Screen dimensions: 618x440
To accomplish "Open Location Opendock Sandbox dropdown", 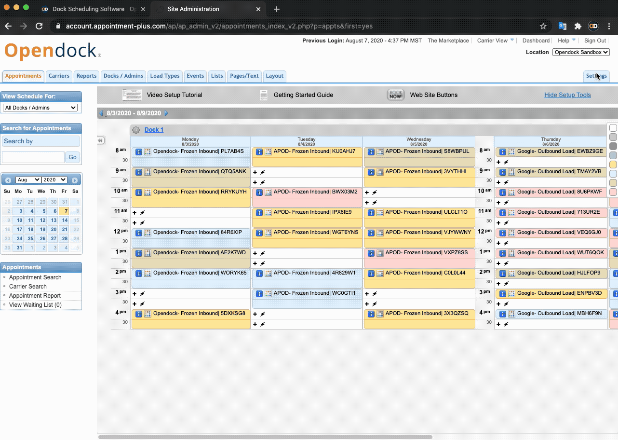I will click(581, 52).
